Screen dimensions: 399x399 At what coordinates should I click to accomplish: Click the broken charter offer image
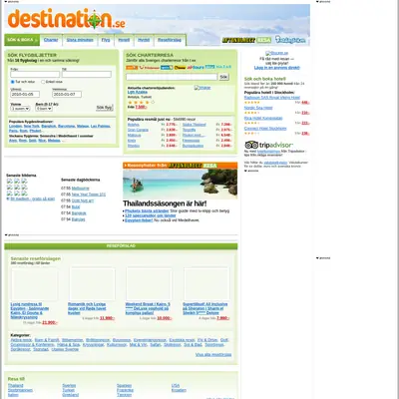pyautogui.click(x=202, y=88)
